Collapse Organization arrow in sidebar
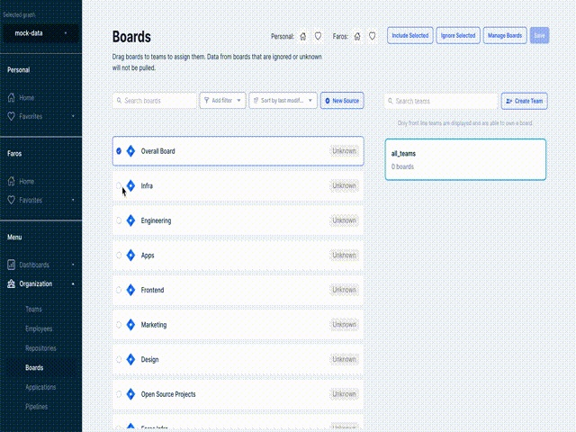576x432 pixels. [x=73, y=284]
